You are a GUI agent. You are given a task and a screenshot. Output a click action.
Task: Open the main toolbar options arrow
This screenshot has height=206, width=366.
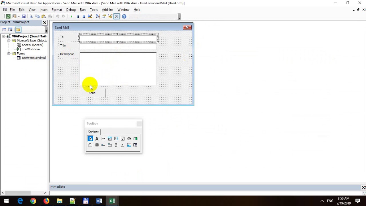[x=179, y=17]
